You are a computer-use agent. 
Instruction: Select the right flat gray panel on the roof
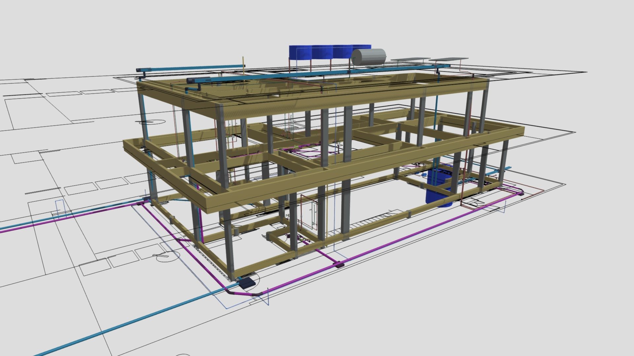tap(449, 59)
